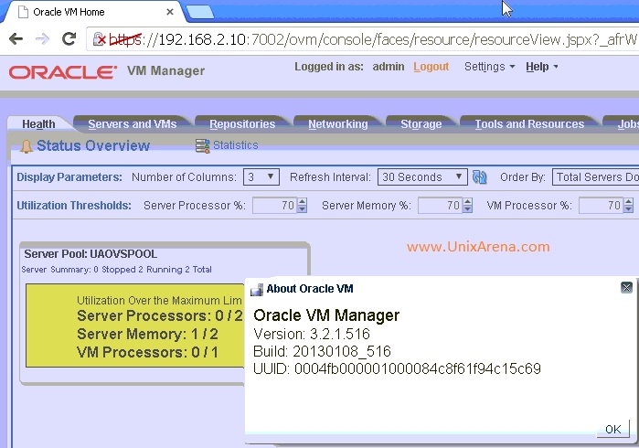Click the browser Forward arrow
639x448 pixels.
pyautogui.click(x=42, y=39)
